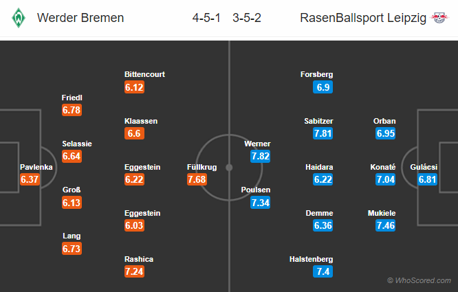The image size is (458, 292).
Task: Click the Forsberg player name
Action: 316,74
